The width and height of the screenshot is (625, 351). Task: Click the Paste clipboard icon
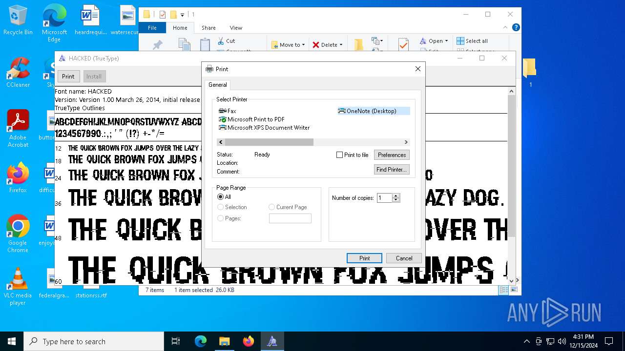205,45
